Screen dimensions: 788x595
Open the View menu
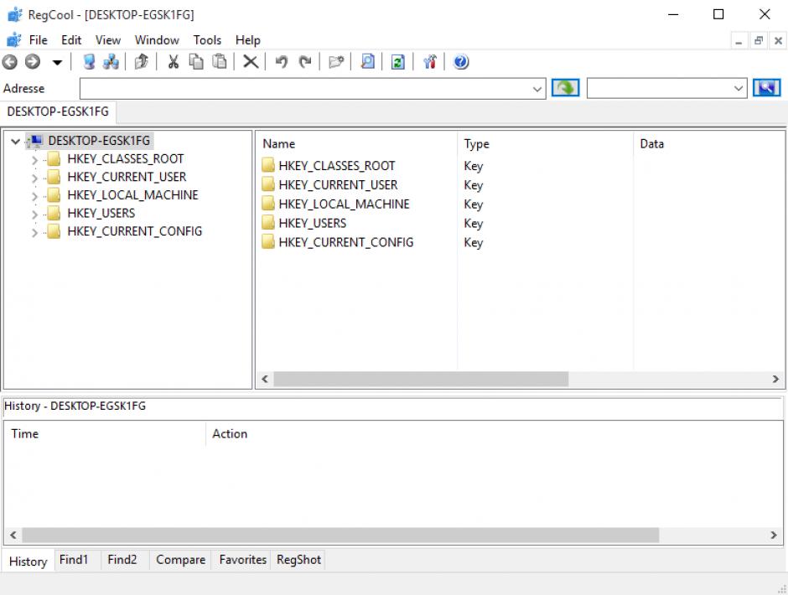108,40
